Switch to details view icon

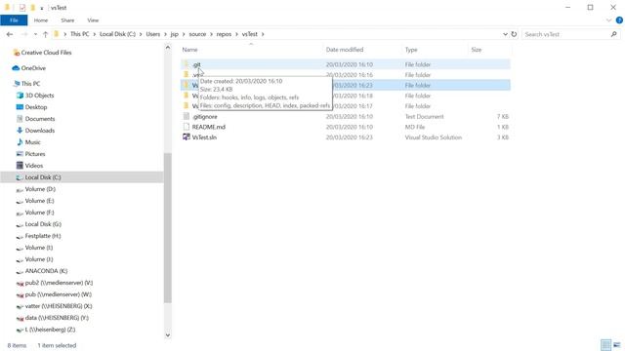605,344
